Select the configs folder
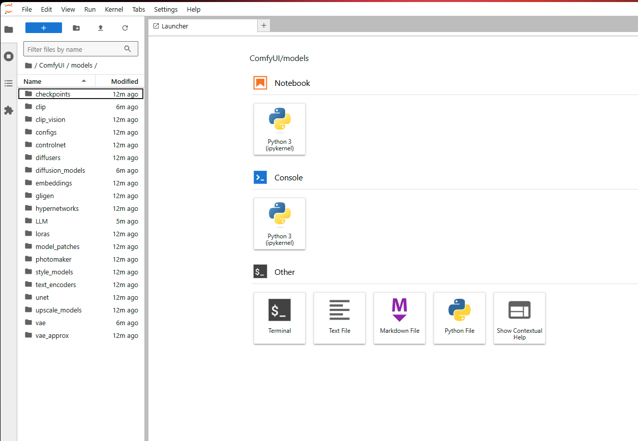This screenshot has width=638, height=441. point(81,132)
